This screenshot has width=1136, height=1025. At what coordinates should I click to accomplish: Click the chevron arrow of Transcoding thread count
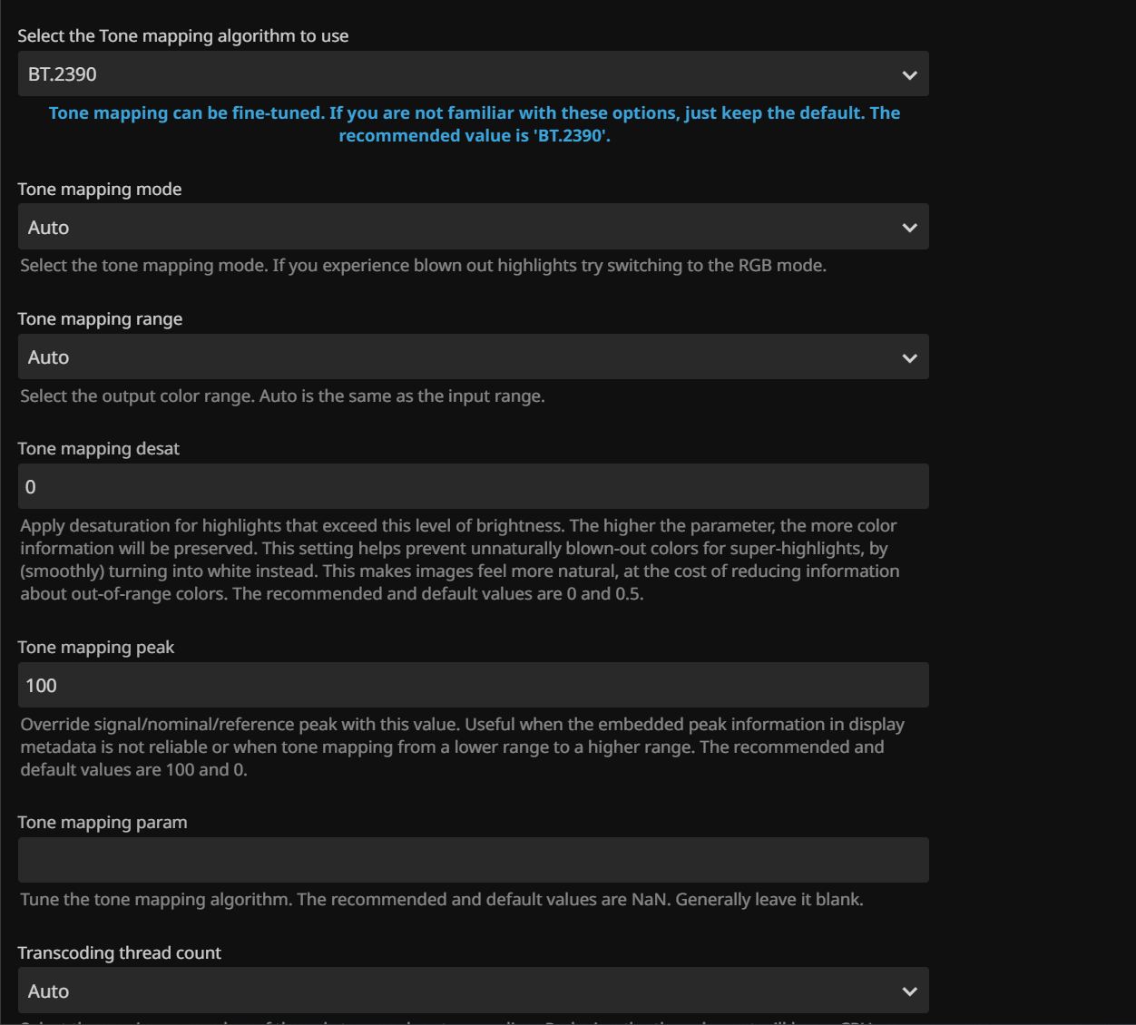[x=909, y=991]
